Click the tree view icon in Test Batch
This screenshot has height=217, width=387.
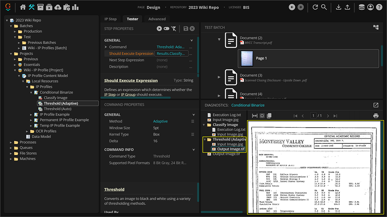(x=375, y=27)
